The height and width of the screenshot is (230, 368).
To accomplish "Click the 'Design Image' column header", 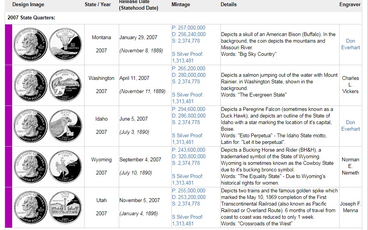I will [28, 4].
